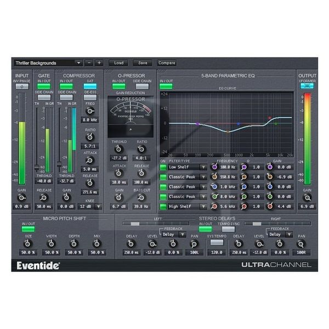The height and width of the screenshot is (329, 329).
Task: Click the De-Ess Freq knob
Action: click(x=90, y=111)
